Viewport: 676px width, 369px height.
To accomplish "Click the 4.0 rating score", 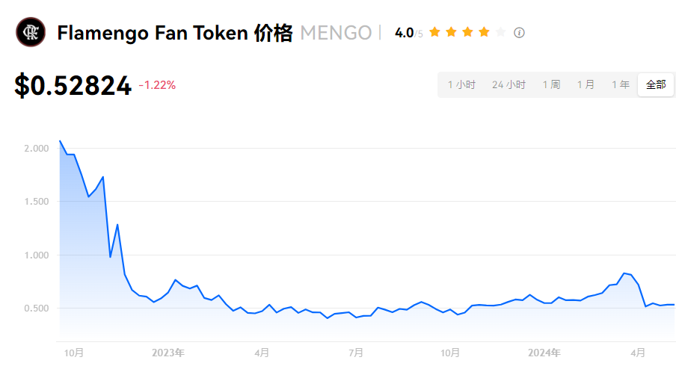I will 404,33.
